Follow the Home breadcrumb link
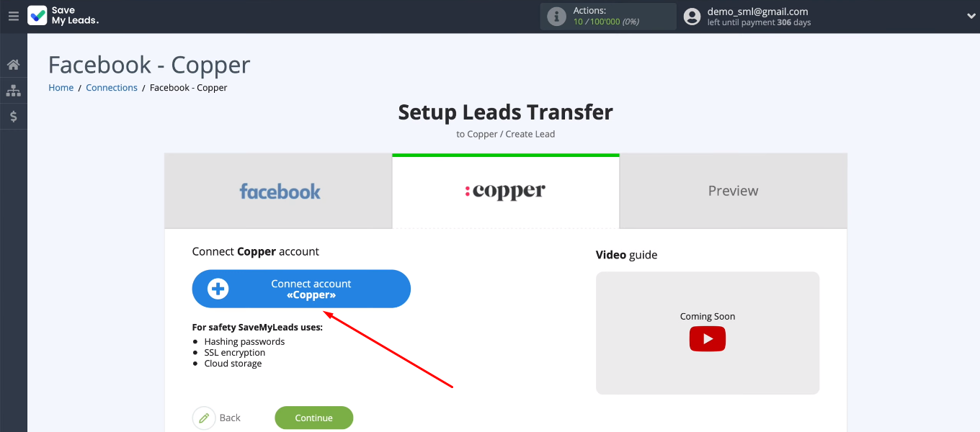This screenshot has height=432, width=980. point(61,88)
